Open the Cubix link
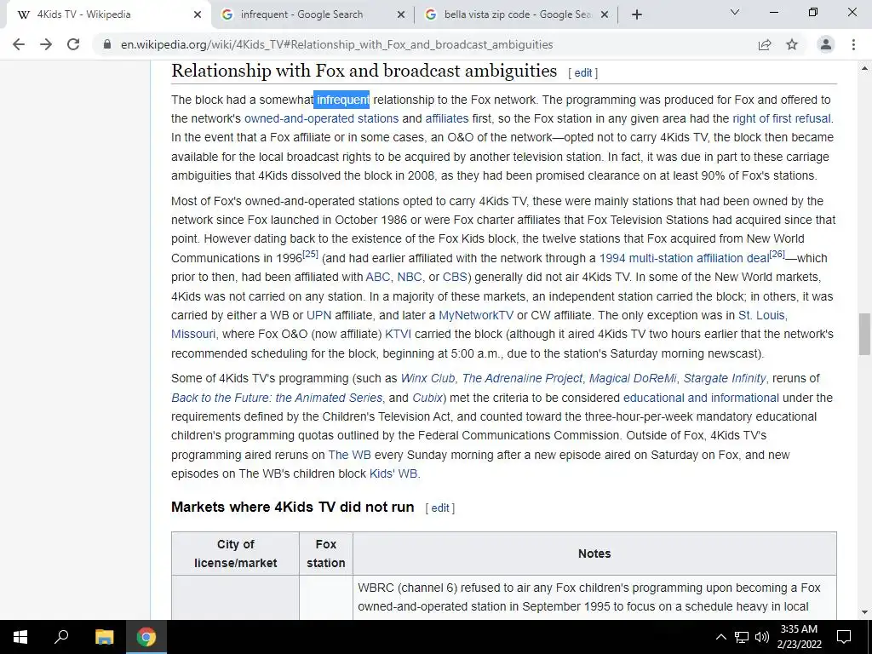 pos(427,399)
